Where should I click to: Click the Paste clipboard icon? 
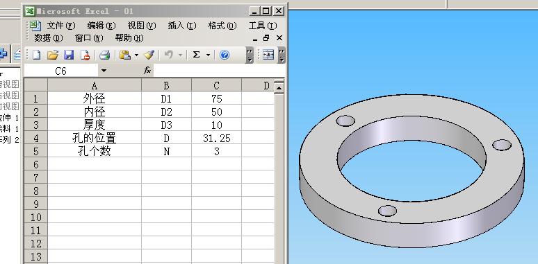(x=125, y=55)
